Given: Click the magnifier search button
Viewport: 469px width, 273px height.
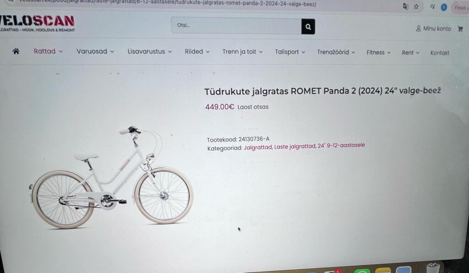Looking at the screenshot, I should [x=308, y=27].
